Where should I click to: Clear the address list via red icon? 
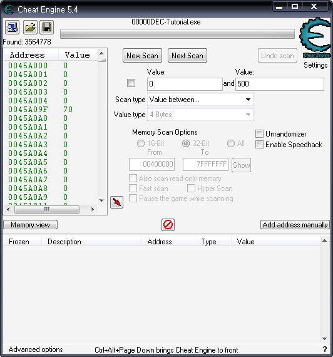[168, 225]
